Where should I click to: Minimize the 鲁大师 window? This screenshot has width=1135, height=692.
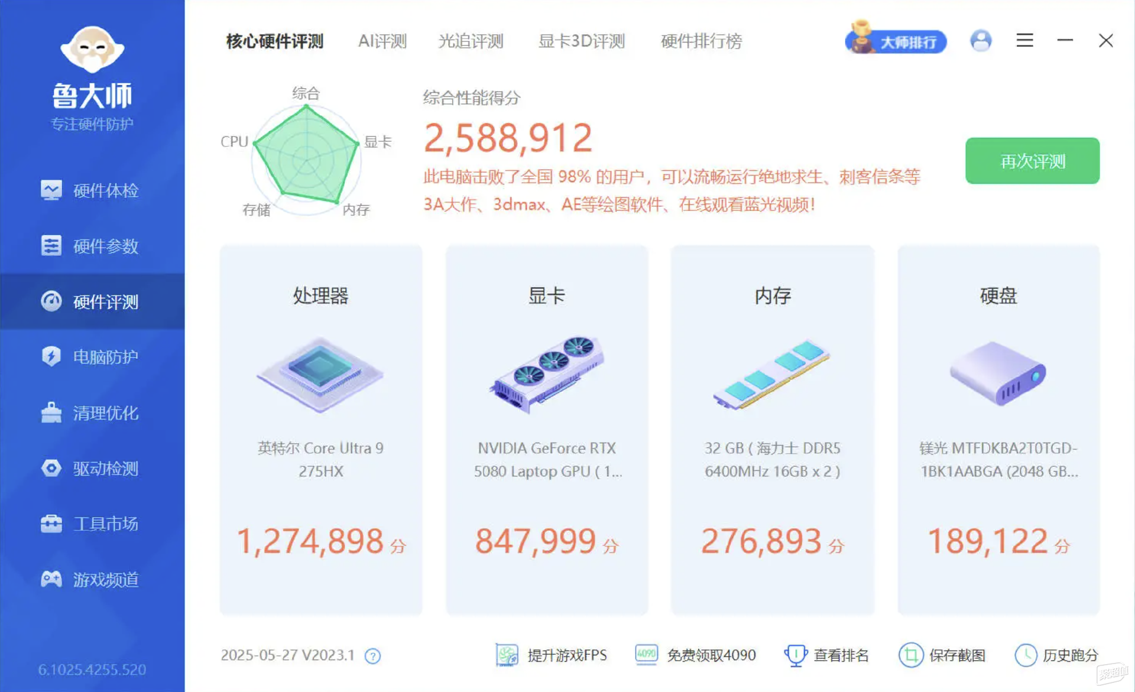tap(1065, 40)
